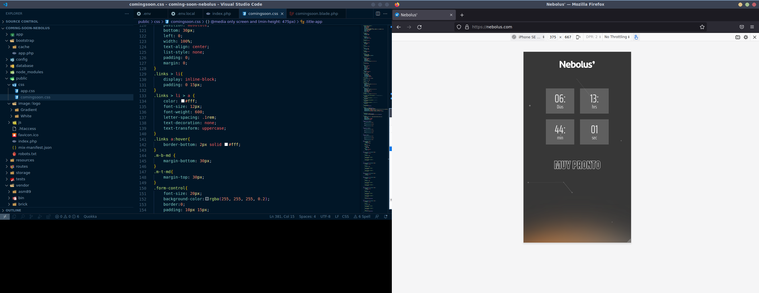Image resolution: width=759 pixels, height=293 pixels.
Task: Click the split editor right icon
Action: [x=377, y=13]
